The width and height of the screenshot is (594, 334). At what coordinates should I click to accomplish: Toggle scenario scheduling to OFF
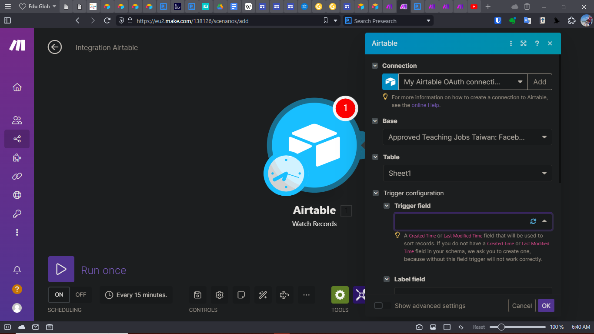(81, 294)
